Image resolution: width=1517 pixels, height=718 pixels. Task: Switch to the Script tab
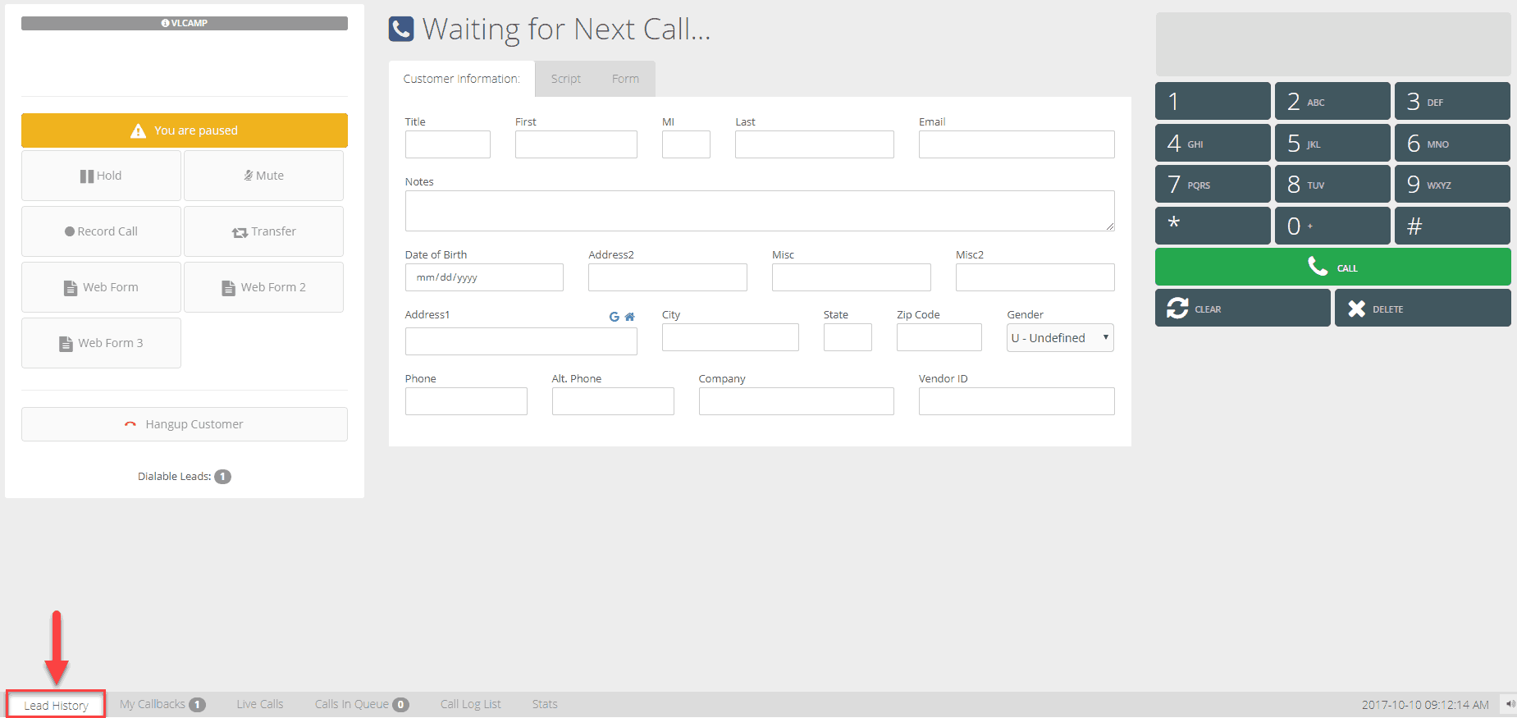[566, 79]
